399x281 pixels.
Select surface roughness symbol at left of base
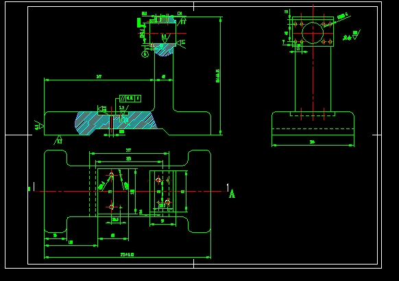coord(39,126)
